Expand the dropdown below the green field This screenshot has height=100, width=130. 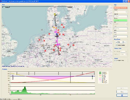[121, 24]
